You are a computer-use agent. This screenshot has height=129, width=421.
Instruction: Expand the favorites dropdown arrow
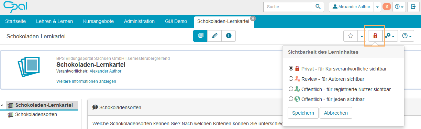pos(361,36)
